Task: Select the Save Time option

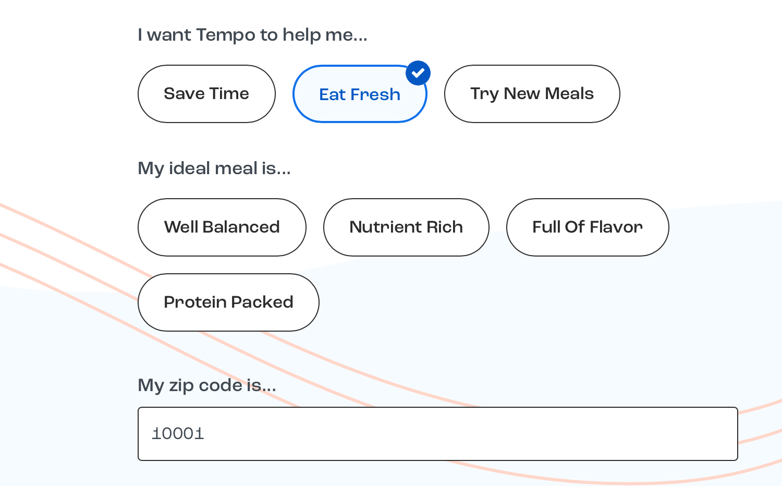Action: [x=206, y=94]
